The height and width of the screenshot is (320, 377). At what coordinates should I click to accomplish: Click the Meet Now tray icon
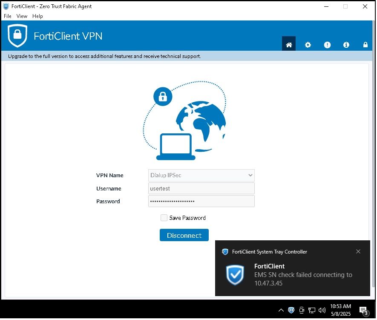click(x=302, y=311)
